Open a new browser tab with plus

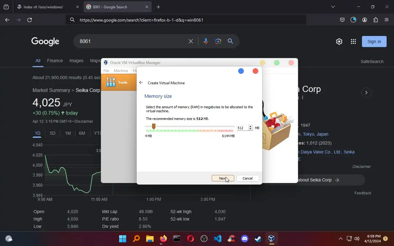[158, 7]
